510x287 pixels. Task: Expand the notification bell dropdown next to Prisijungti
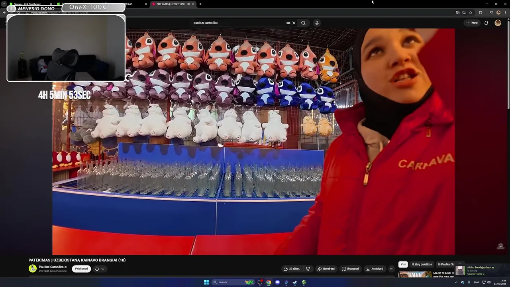tap(100, 269)
